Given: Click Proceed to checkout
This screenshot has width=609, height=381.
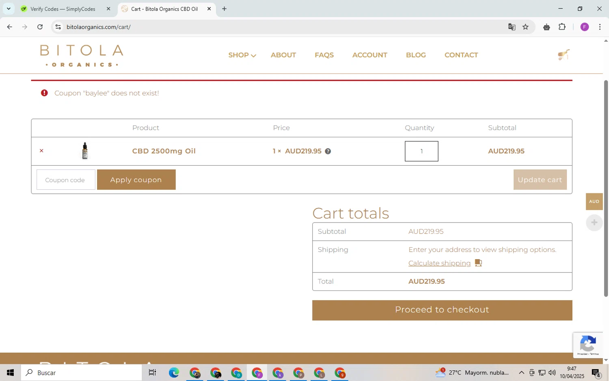Looking at the screenshot, I should coord(442,310).
